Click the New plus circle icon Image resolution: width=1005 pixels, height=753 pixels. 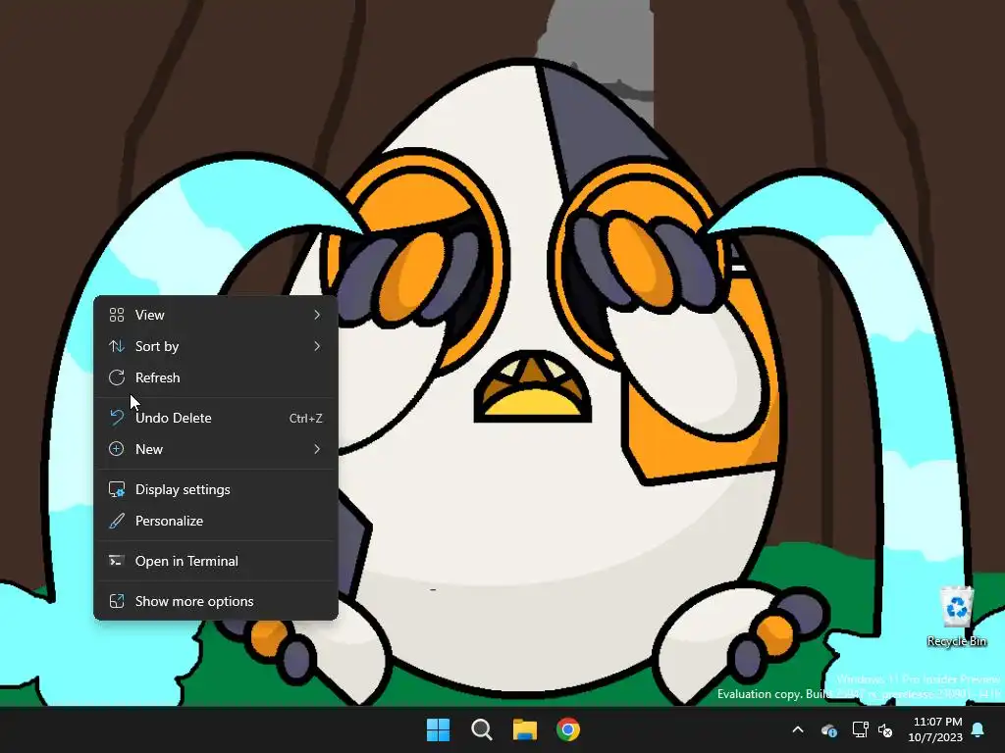coord(116,449)
